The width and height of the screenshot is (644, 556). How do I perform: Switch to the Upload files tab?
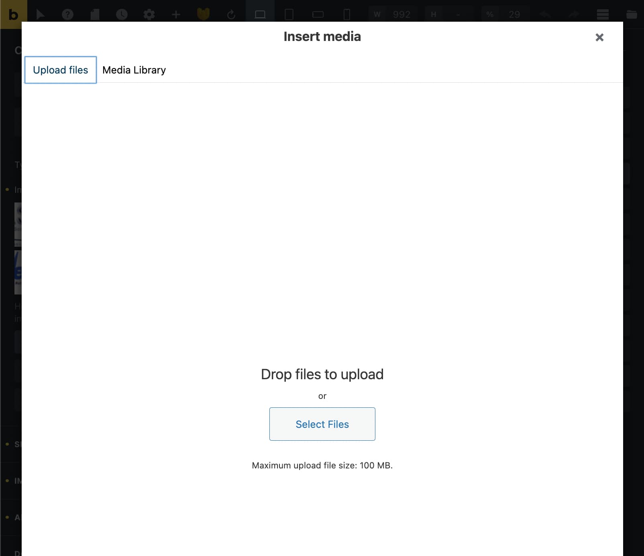coord(61,70)
